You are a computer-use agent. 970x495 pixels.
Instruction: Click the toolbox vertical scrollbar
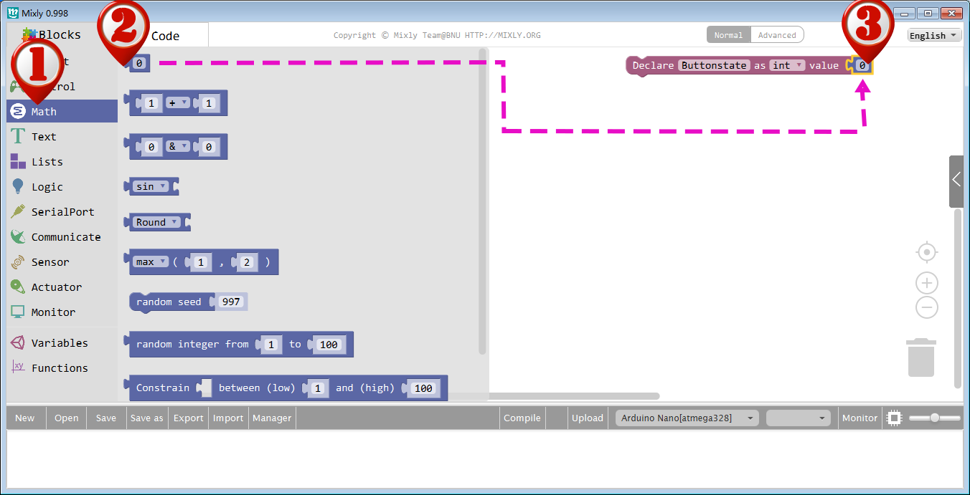[x=482, y=202]
